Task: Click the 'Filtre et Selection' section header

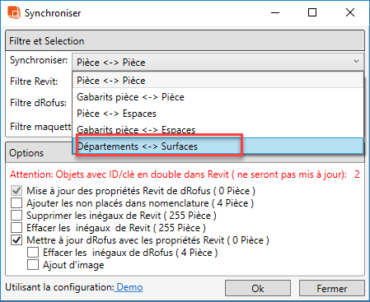Action: tap(185, 41)
